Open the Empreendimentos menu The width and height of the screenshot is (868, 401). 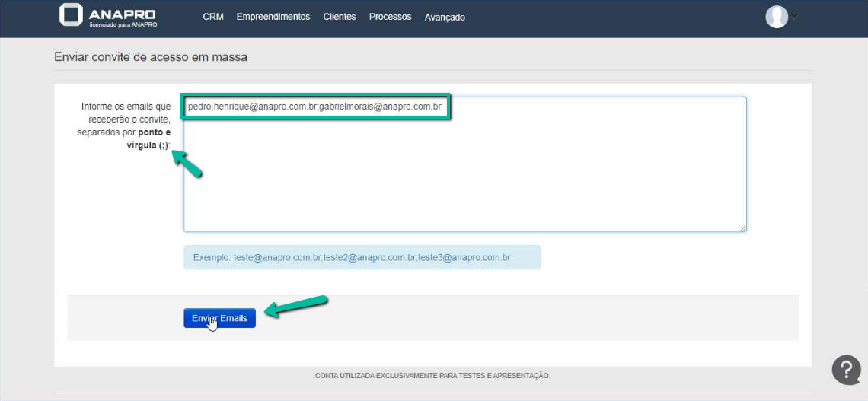tap(273, 17)
